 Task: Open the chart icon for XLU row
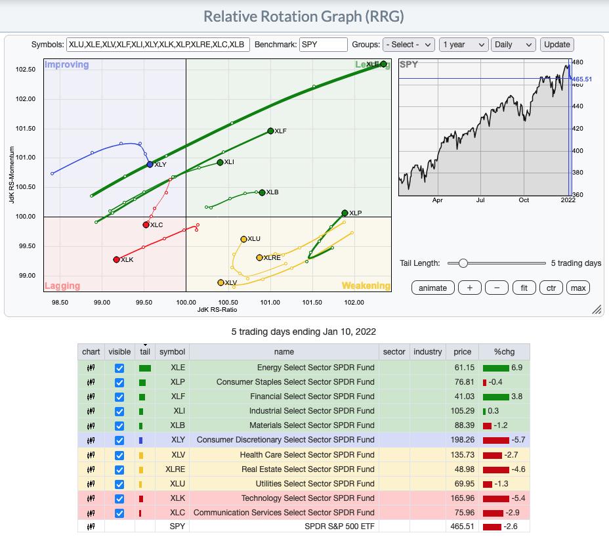[x=91, y=484]
